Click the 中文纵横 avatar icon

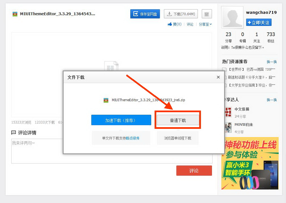(228, 112)
